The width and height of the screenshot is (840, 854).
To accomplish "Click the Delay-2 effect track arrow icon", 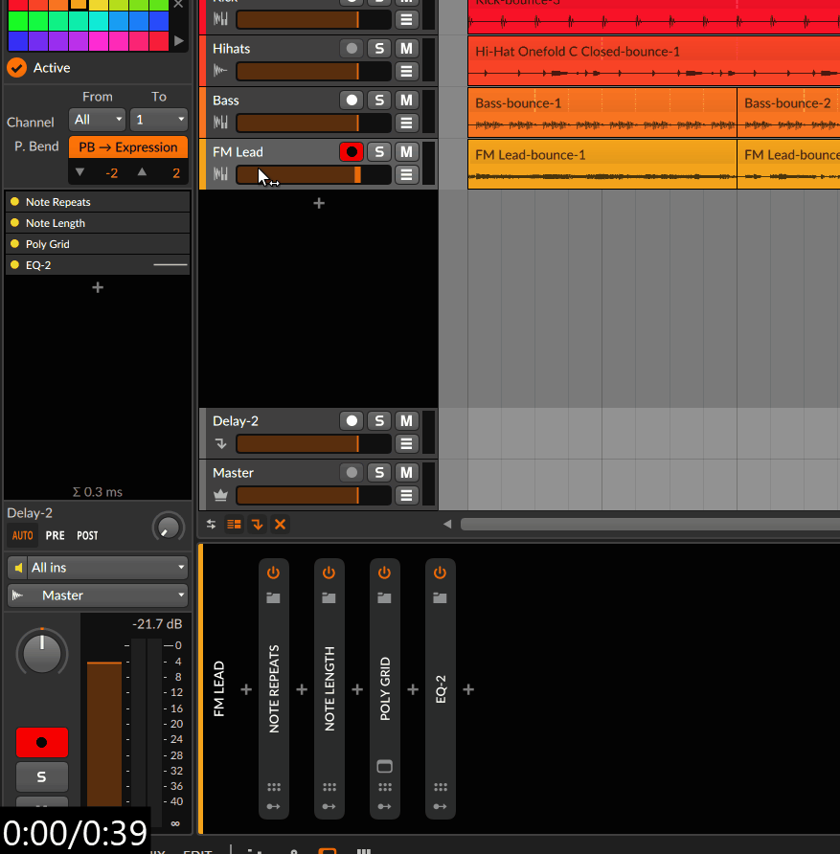I will (x=220, y=444).
